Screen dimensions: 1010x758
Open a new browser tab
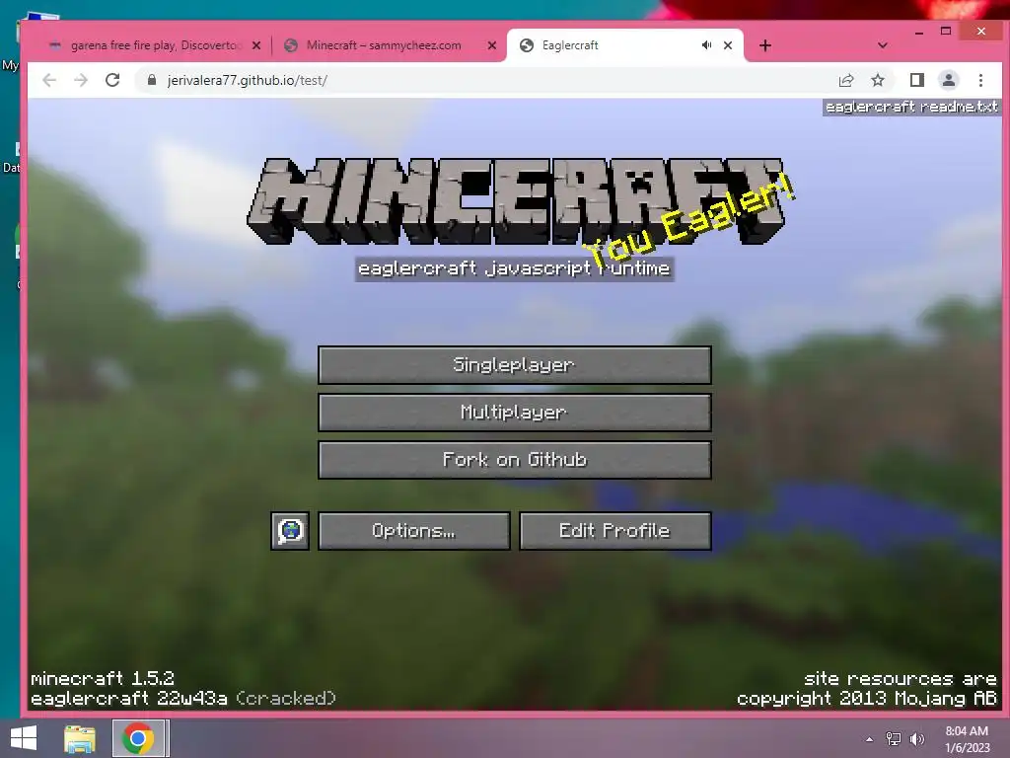point(765,45)
